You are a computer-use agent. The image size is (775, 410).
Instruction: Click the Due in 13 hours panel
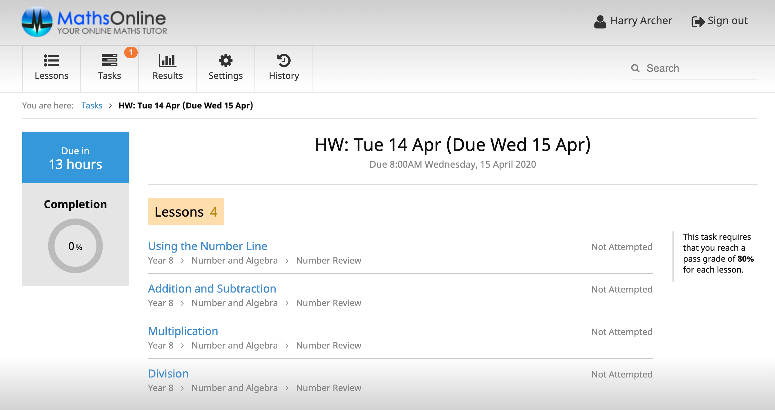click(75, 157)
